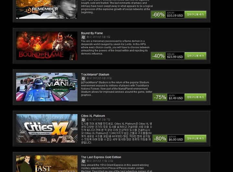
Task: Click Windows platform icon under Cities XL Platinum
Action: click(x=83, y=120)
